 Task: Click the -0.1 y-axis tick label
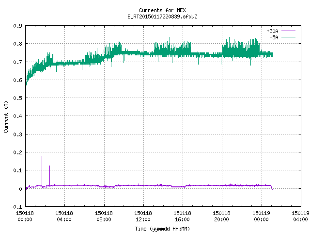tap(16, 207)
